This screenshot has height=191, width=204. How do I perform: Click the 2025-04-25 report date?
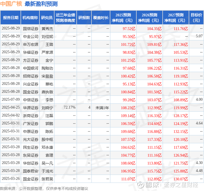(x=11, y=107)
